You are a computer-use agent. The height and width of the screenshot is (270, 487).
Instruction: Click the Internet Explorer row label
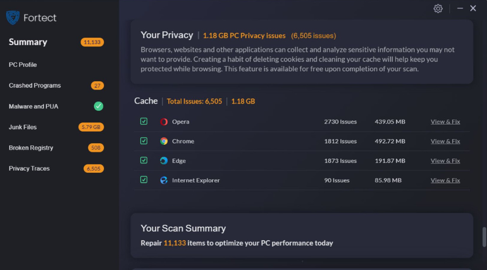tap(196, 180)
